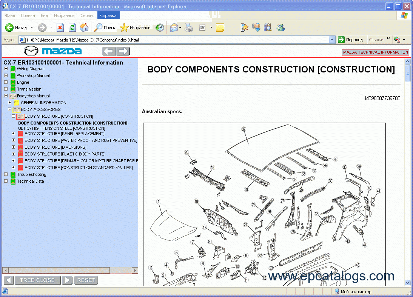Click the IE Refresh toolbar icon
The width and height of the screenshot is (413, 297).
(x=72, y=28)
